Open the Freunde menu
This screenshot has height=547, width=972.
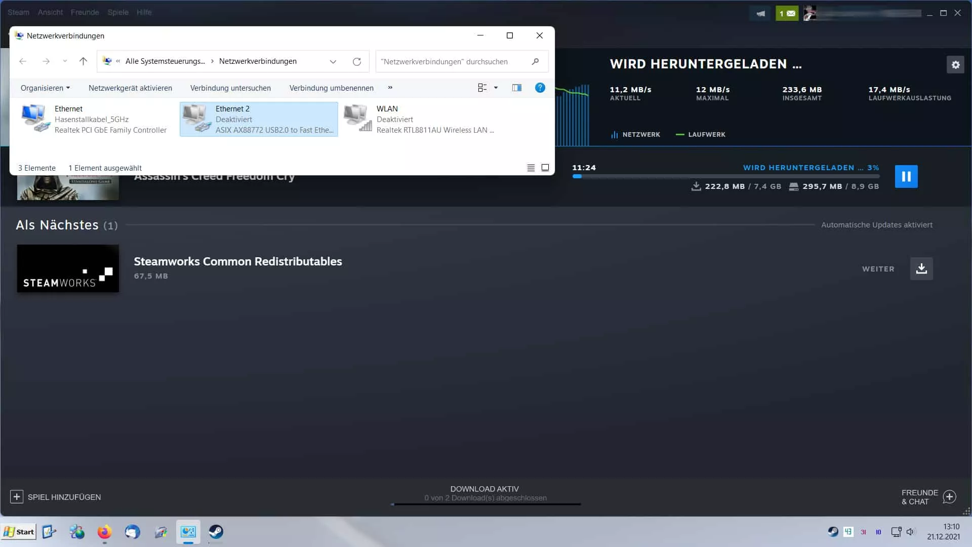(x=85, y=12)
